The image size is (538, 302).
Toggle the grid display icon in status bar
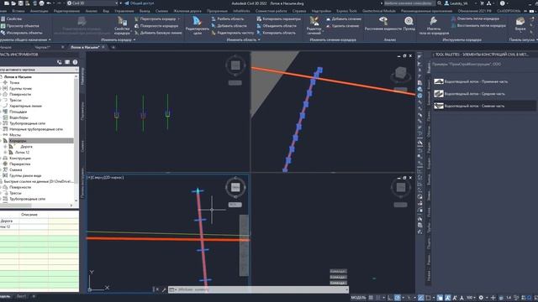[x=371, y=298]
